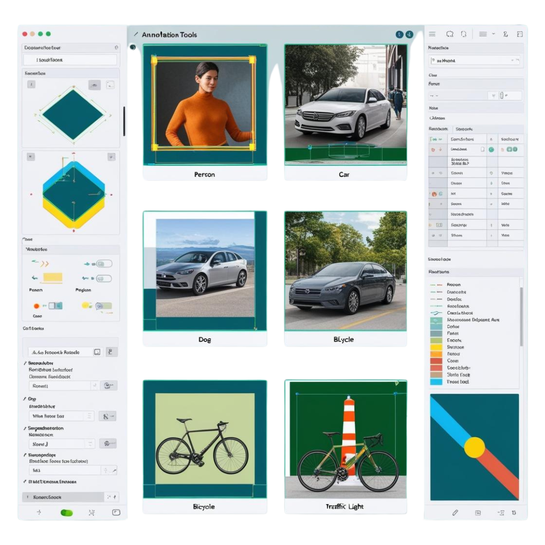Open the dropdown in second diamond preview corner
545x545 pixels.
[x=111, y=157]
